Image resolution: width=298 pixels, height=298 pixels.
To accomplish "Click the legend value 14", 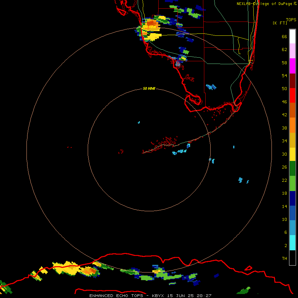I will tap(284, 206).
